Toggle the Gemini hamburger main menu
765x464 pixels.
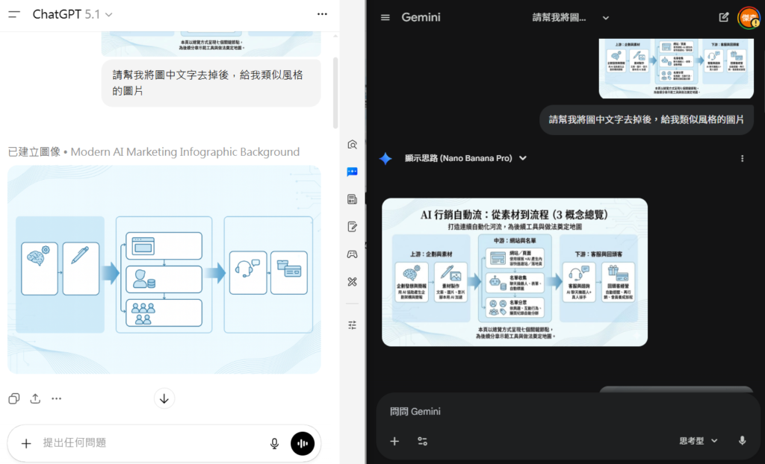click(385, 17)
